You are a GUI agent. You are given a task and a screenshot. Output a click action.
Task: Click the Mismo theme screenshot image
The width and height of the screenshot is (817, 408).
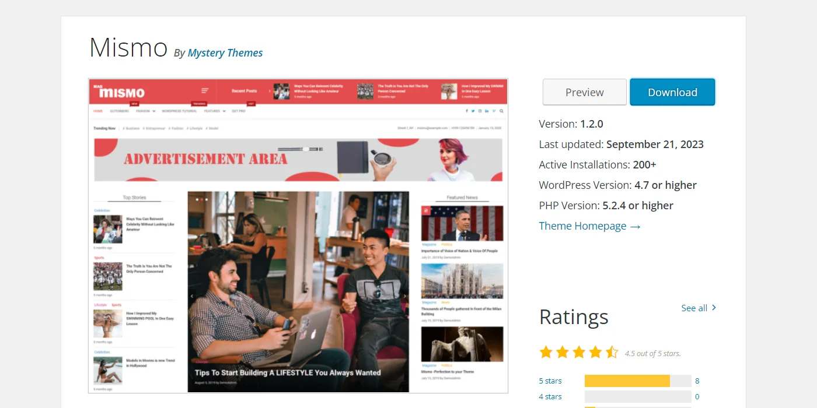pos(298,235)
